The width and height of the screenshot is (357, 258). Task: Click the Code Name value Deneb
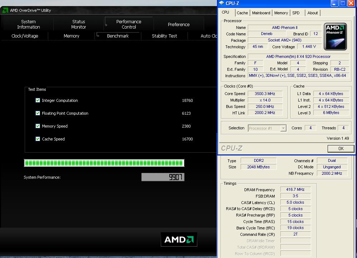tap(267, 34)
